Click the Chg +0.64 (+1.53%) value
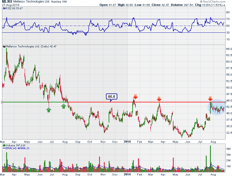The width and height of the screenshot is (232, 176). point(209,5)
